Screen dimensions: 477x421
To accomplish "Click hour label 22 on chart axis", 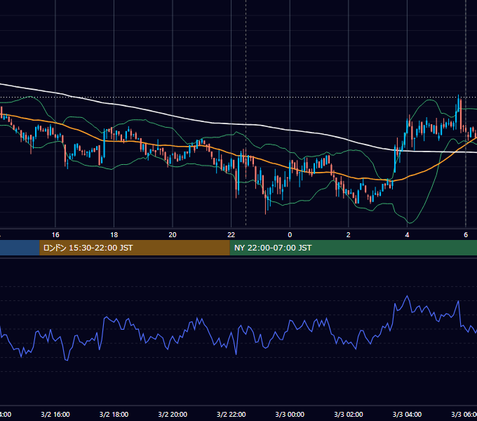I will (x=231, y=235).
